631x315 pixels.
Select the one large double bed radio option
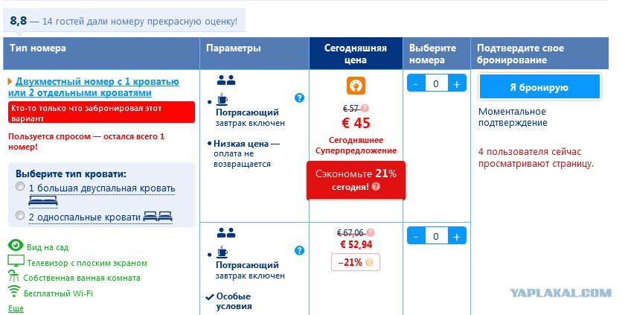(19, 187)
